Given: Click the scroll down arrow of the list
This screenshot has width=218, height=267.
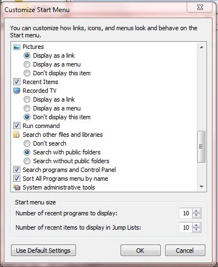Looking at the screenshot, I should 201,187.
